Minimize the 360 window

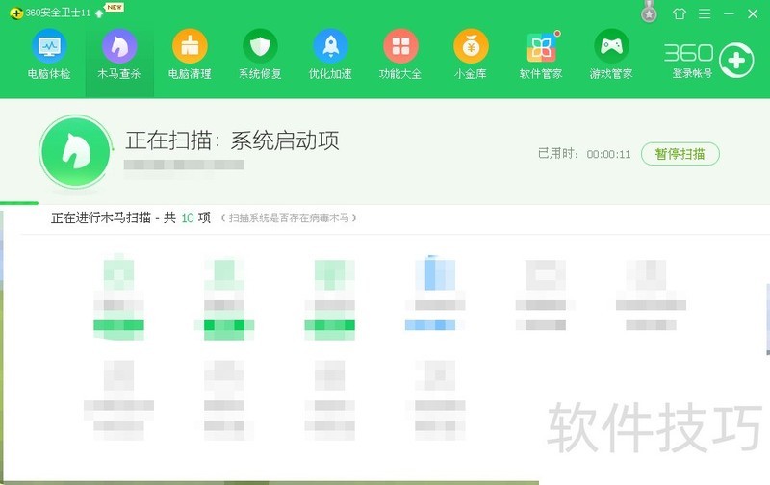(729, 13)
